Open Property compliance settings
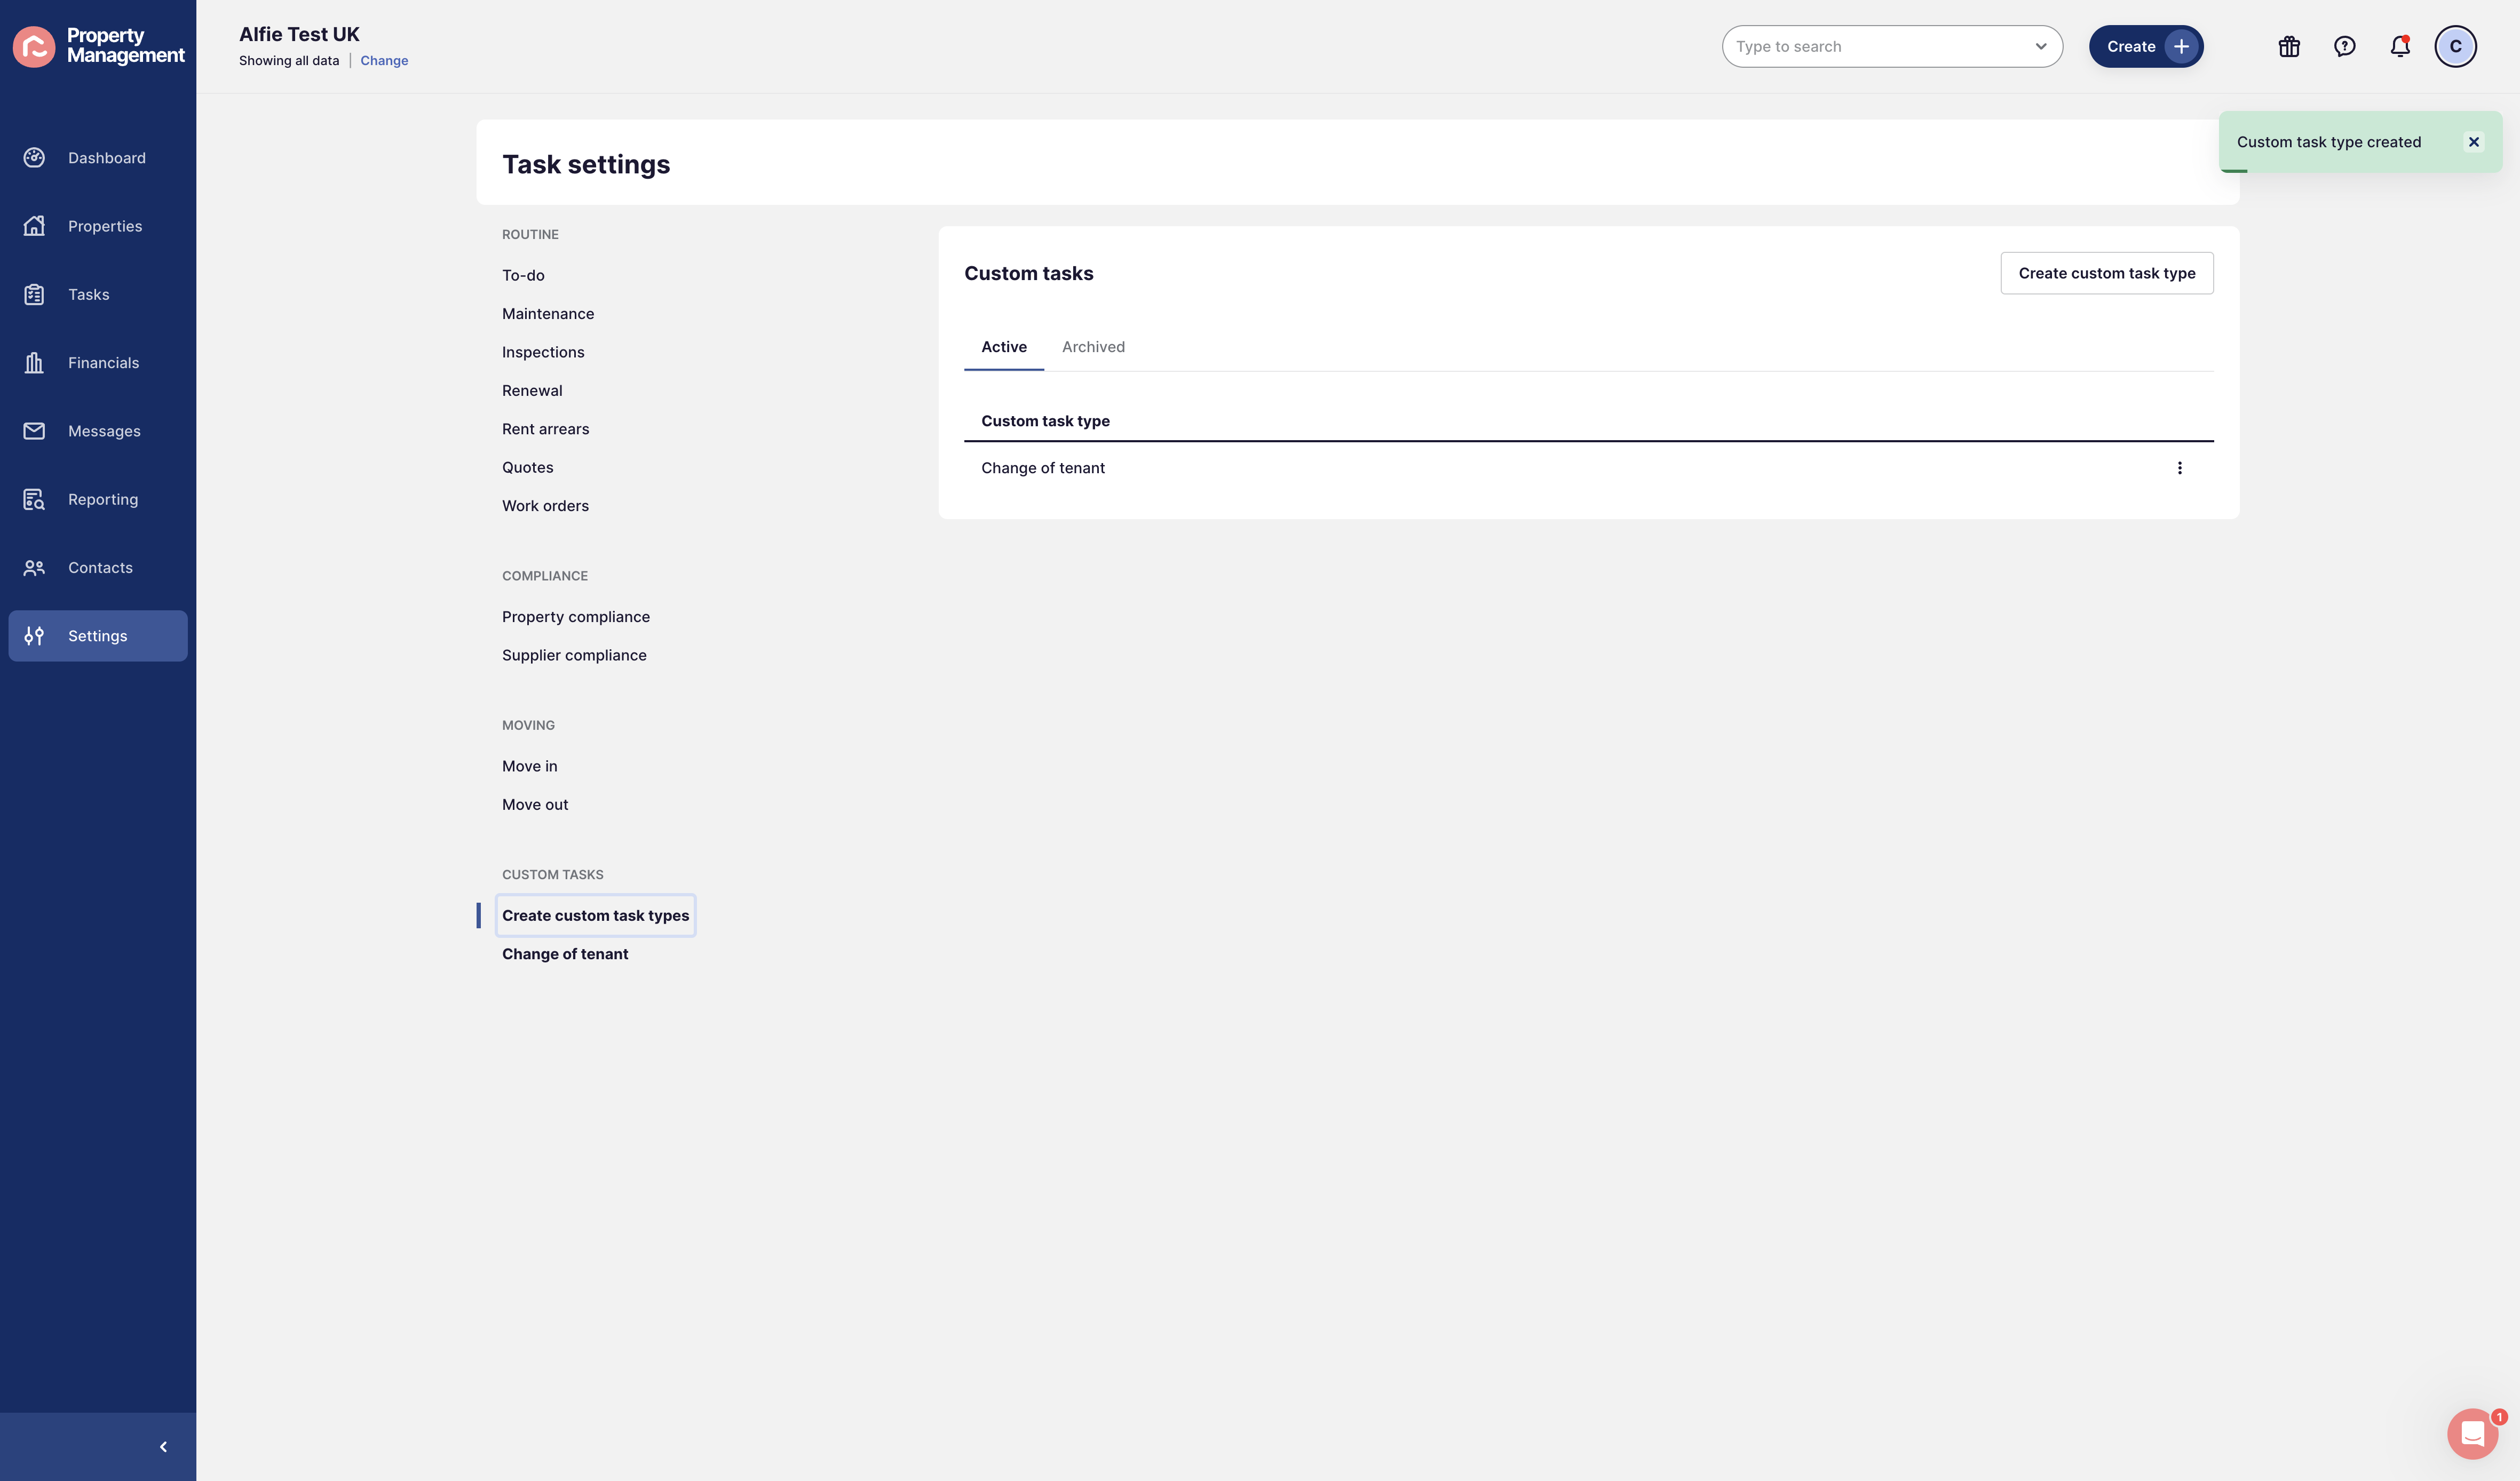Viewport: 2520px width, 1481px height. pos(576,617)
